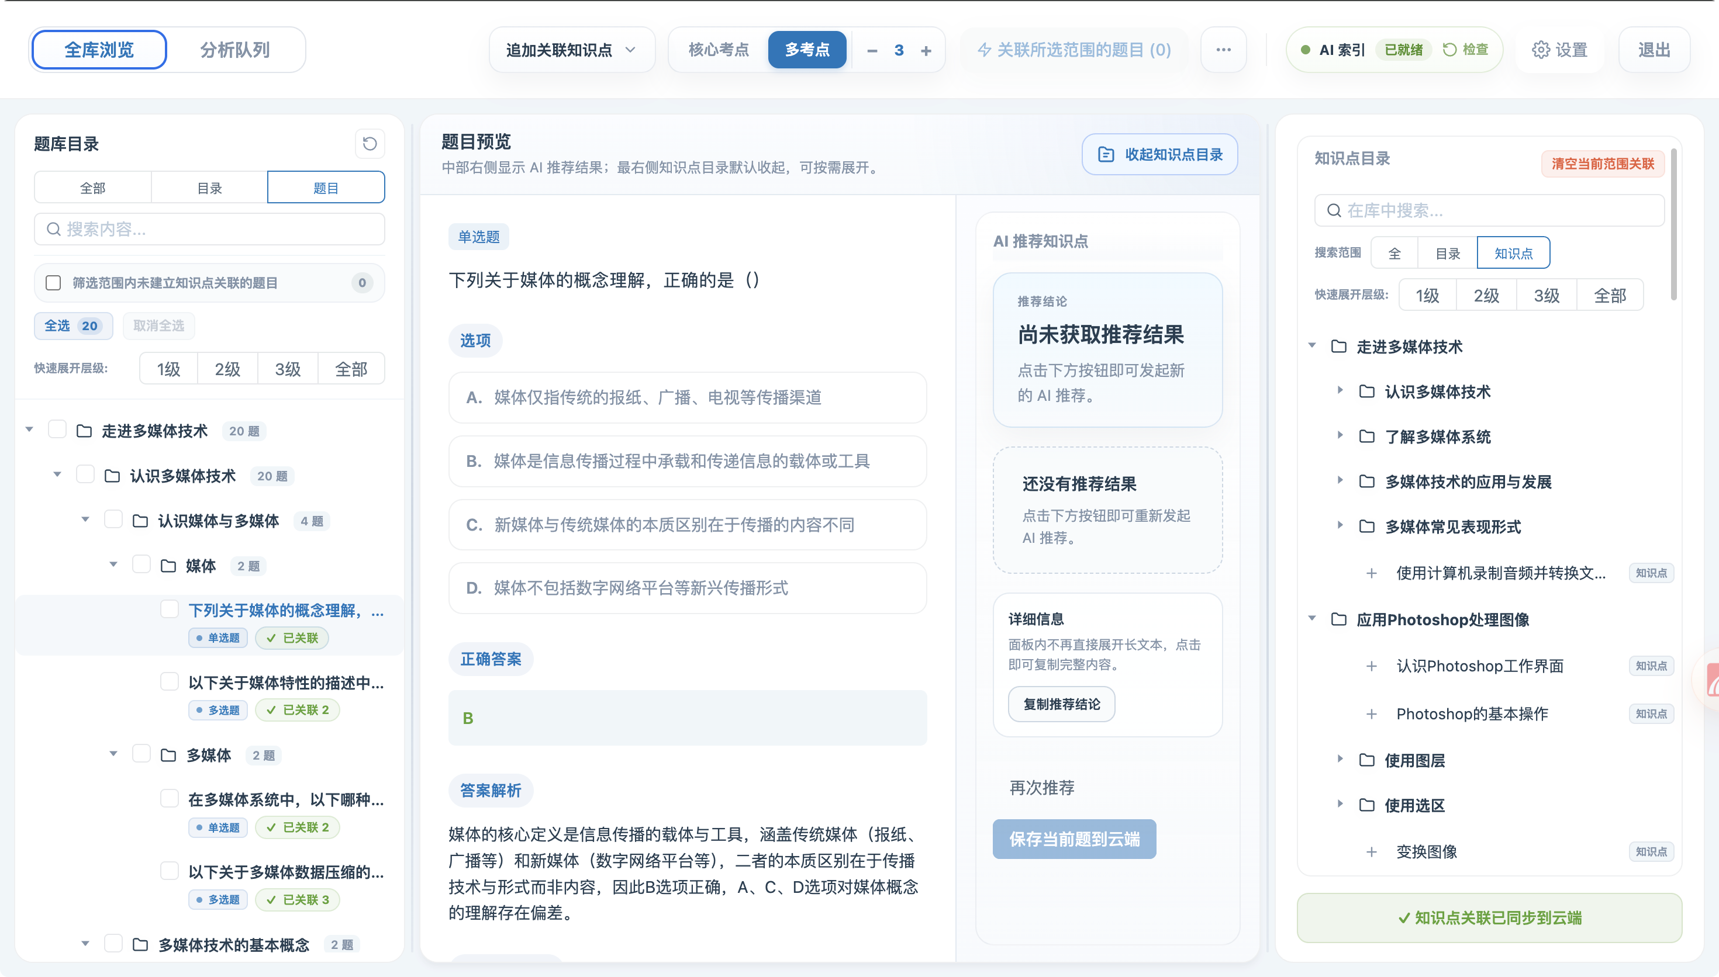Check the box next to 以下关于媒体特性的描述中 question
Image resolution: width=1719 pixels, height=977 pixels.
point(169,682)
